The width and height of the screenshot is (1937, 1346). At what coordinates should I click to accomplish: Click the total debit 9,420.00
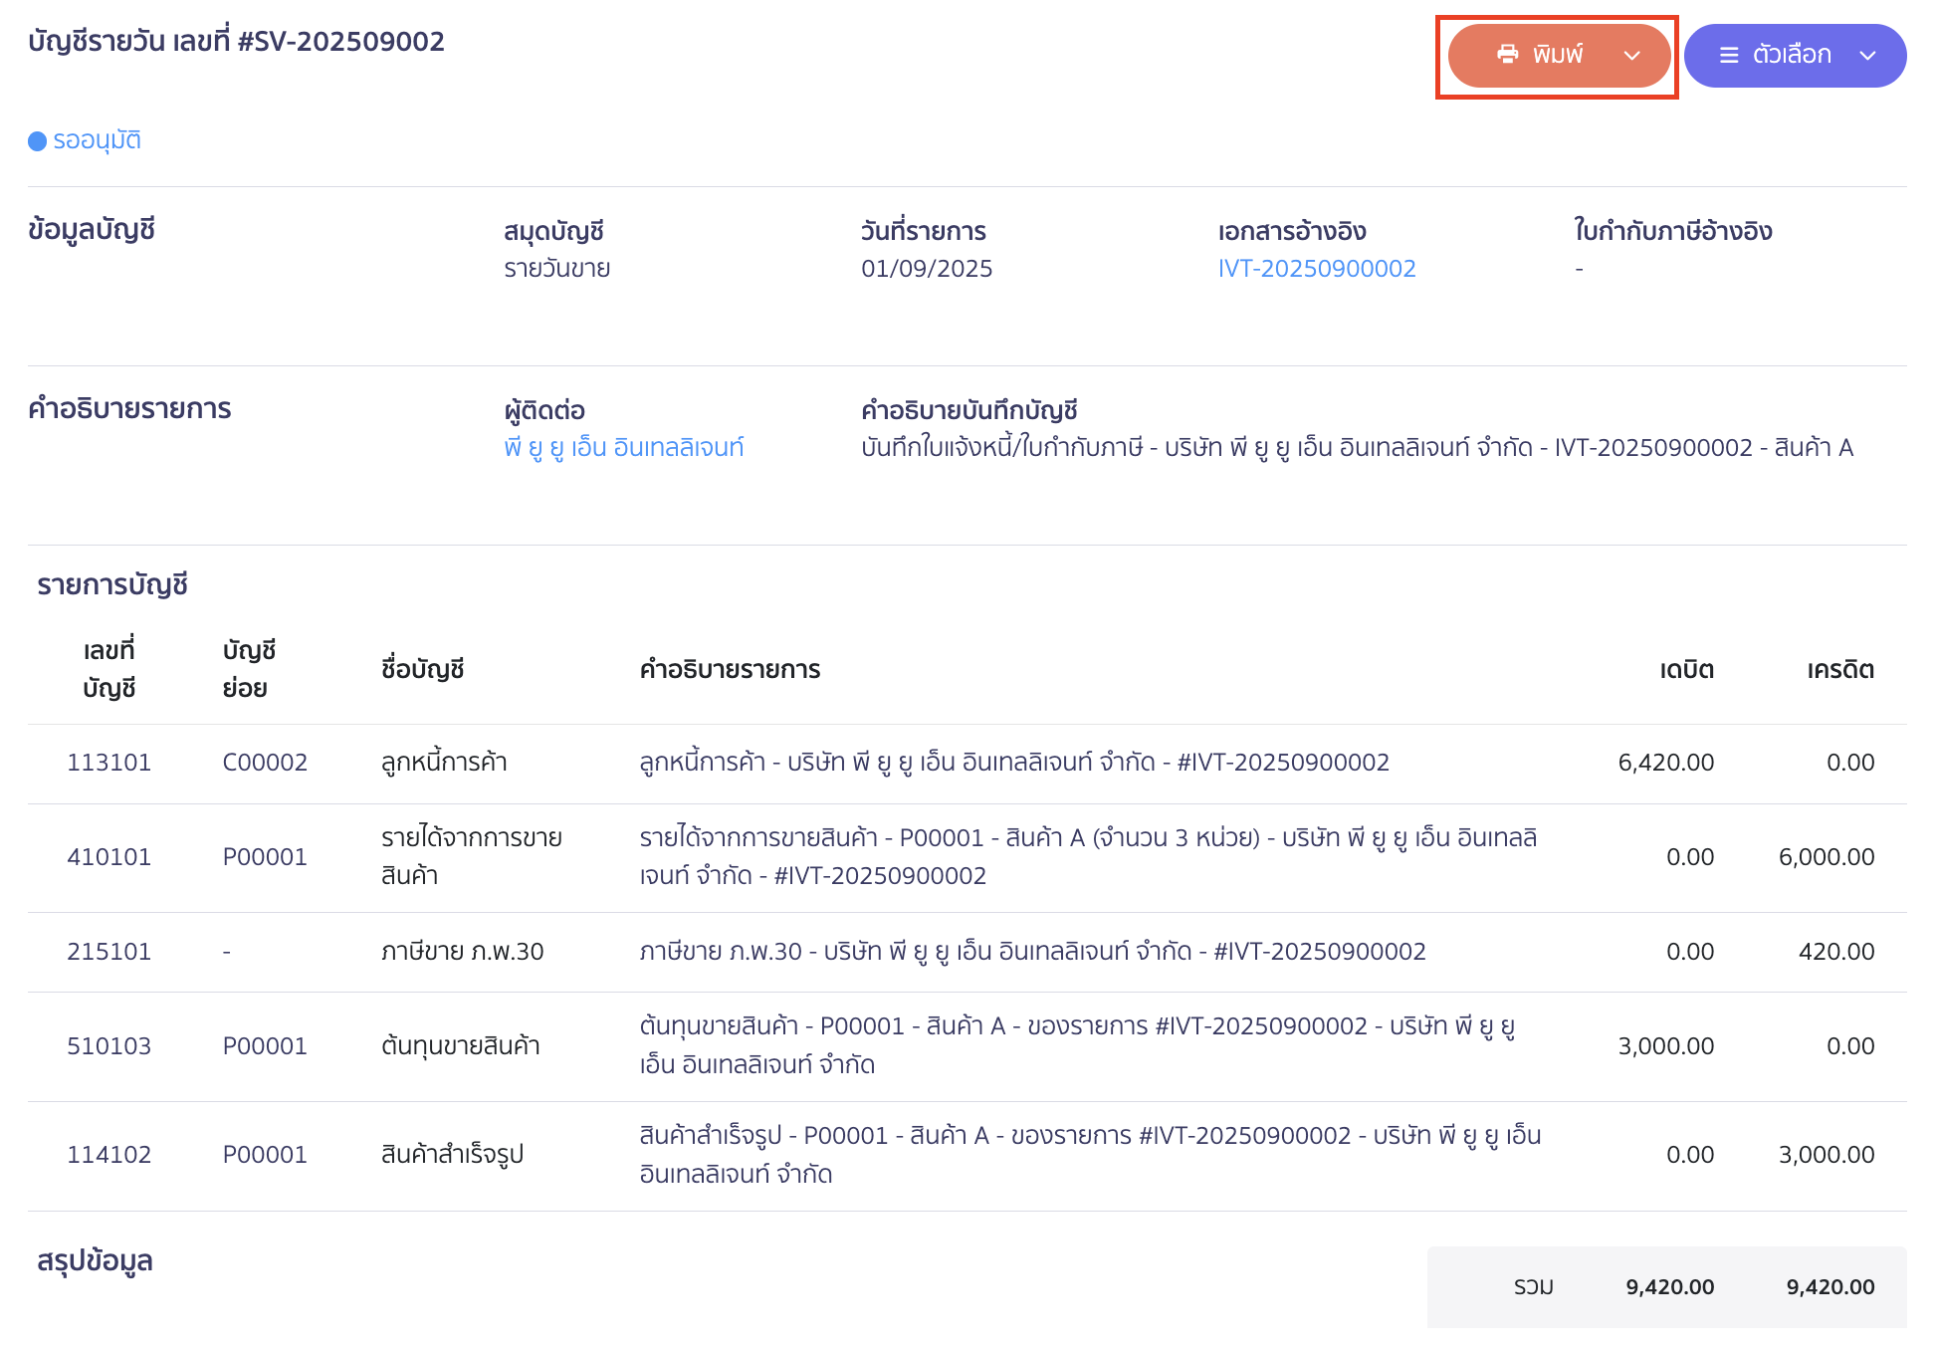point(1670,1287)
